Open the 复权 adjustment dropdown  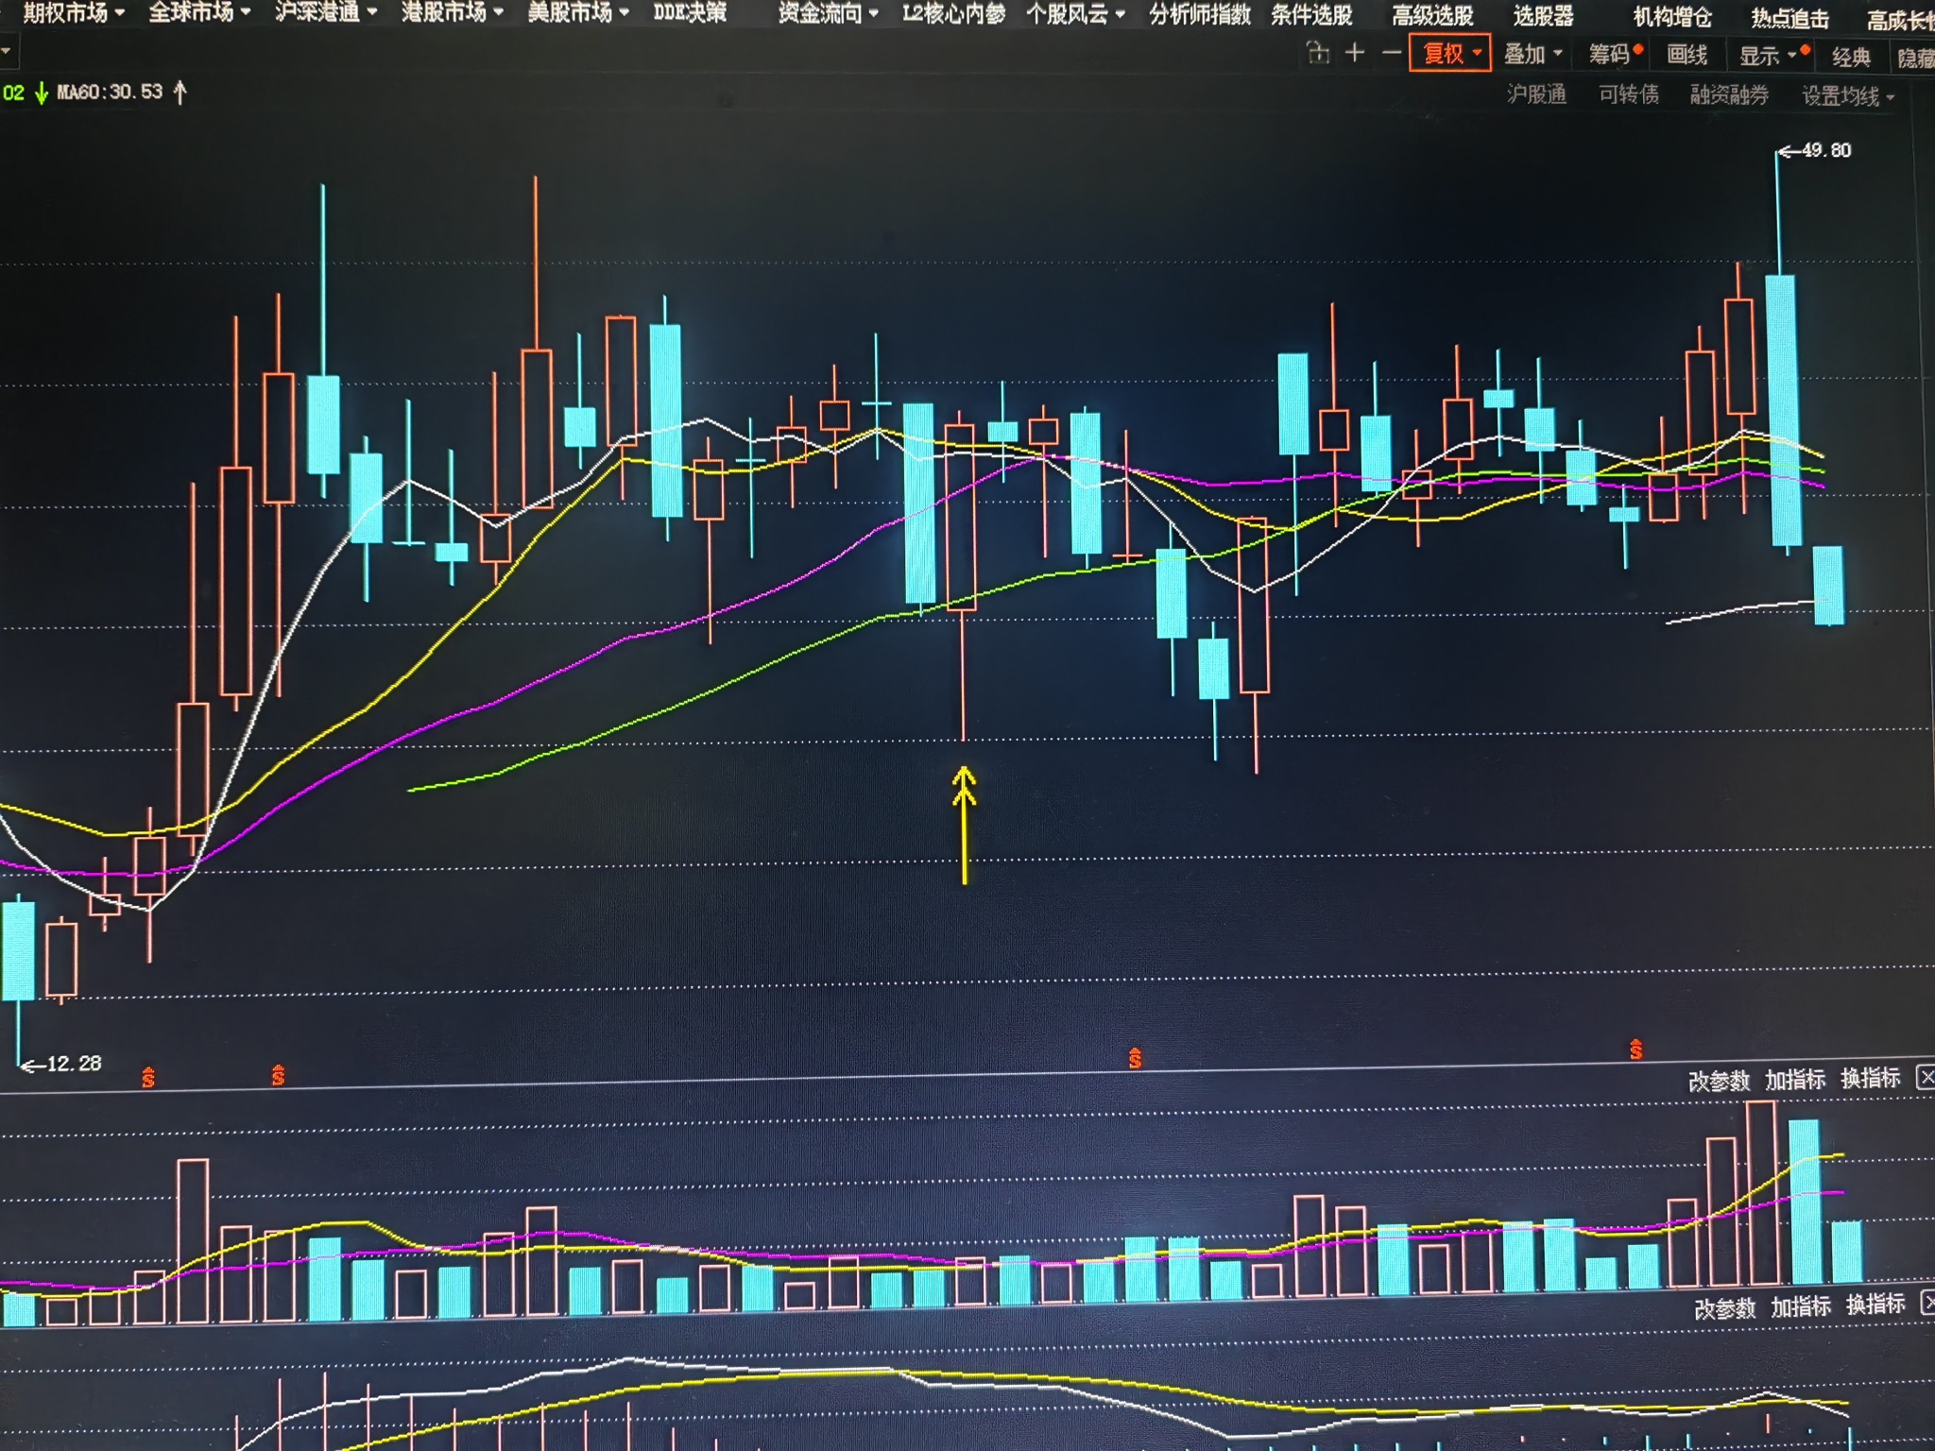(x=1451, y=53)
